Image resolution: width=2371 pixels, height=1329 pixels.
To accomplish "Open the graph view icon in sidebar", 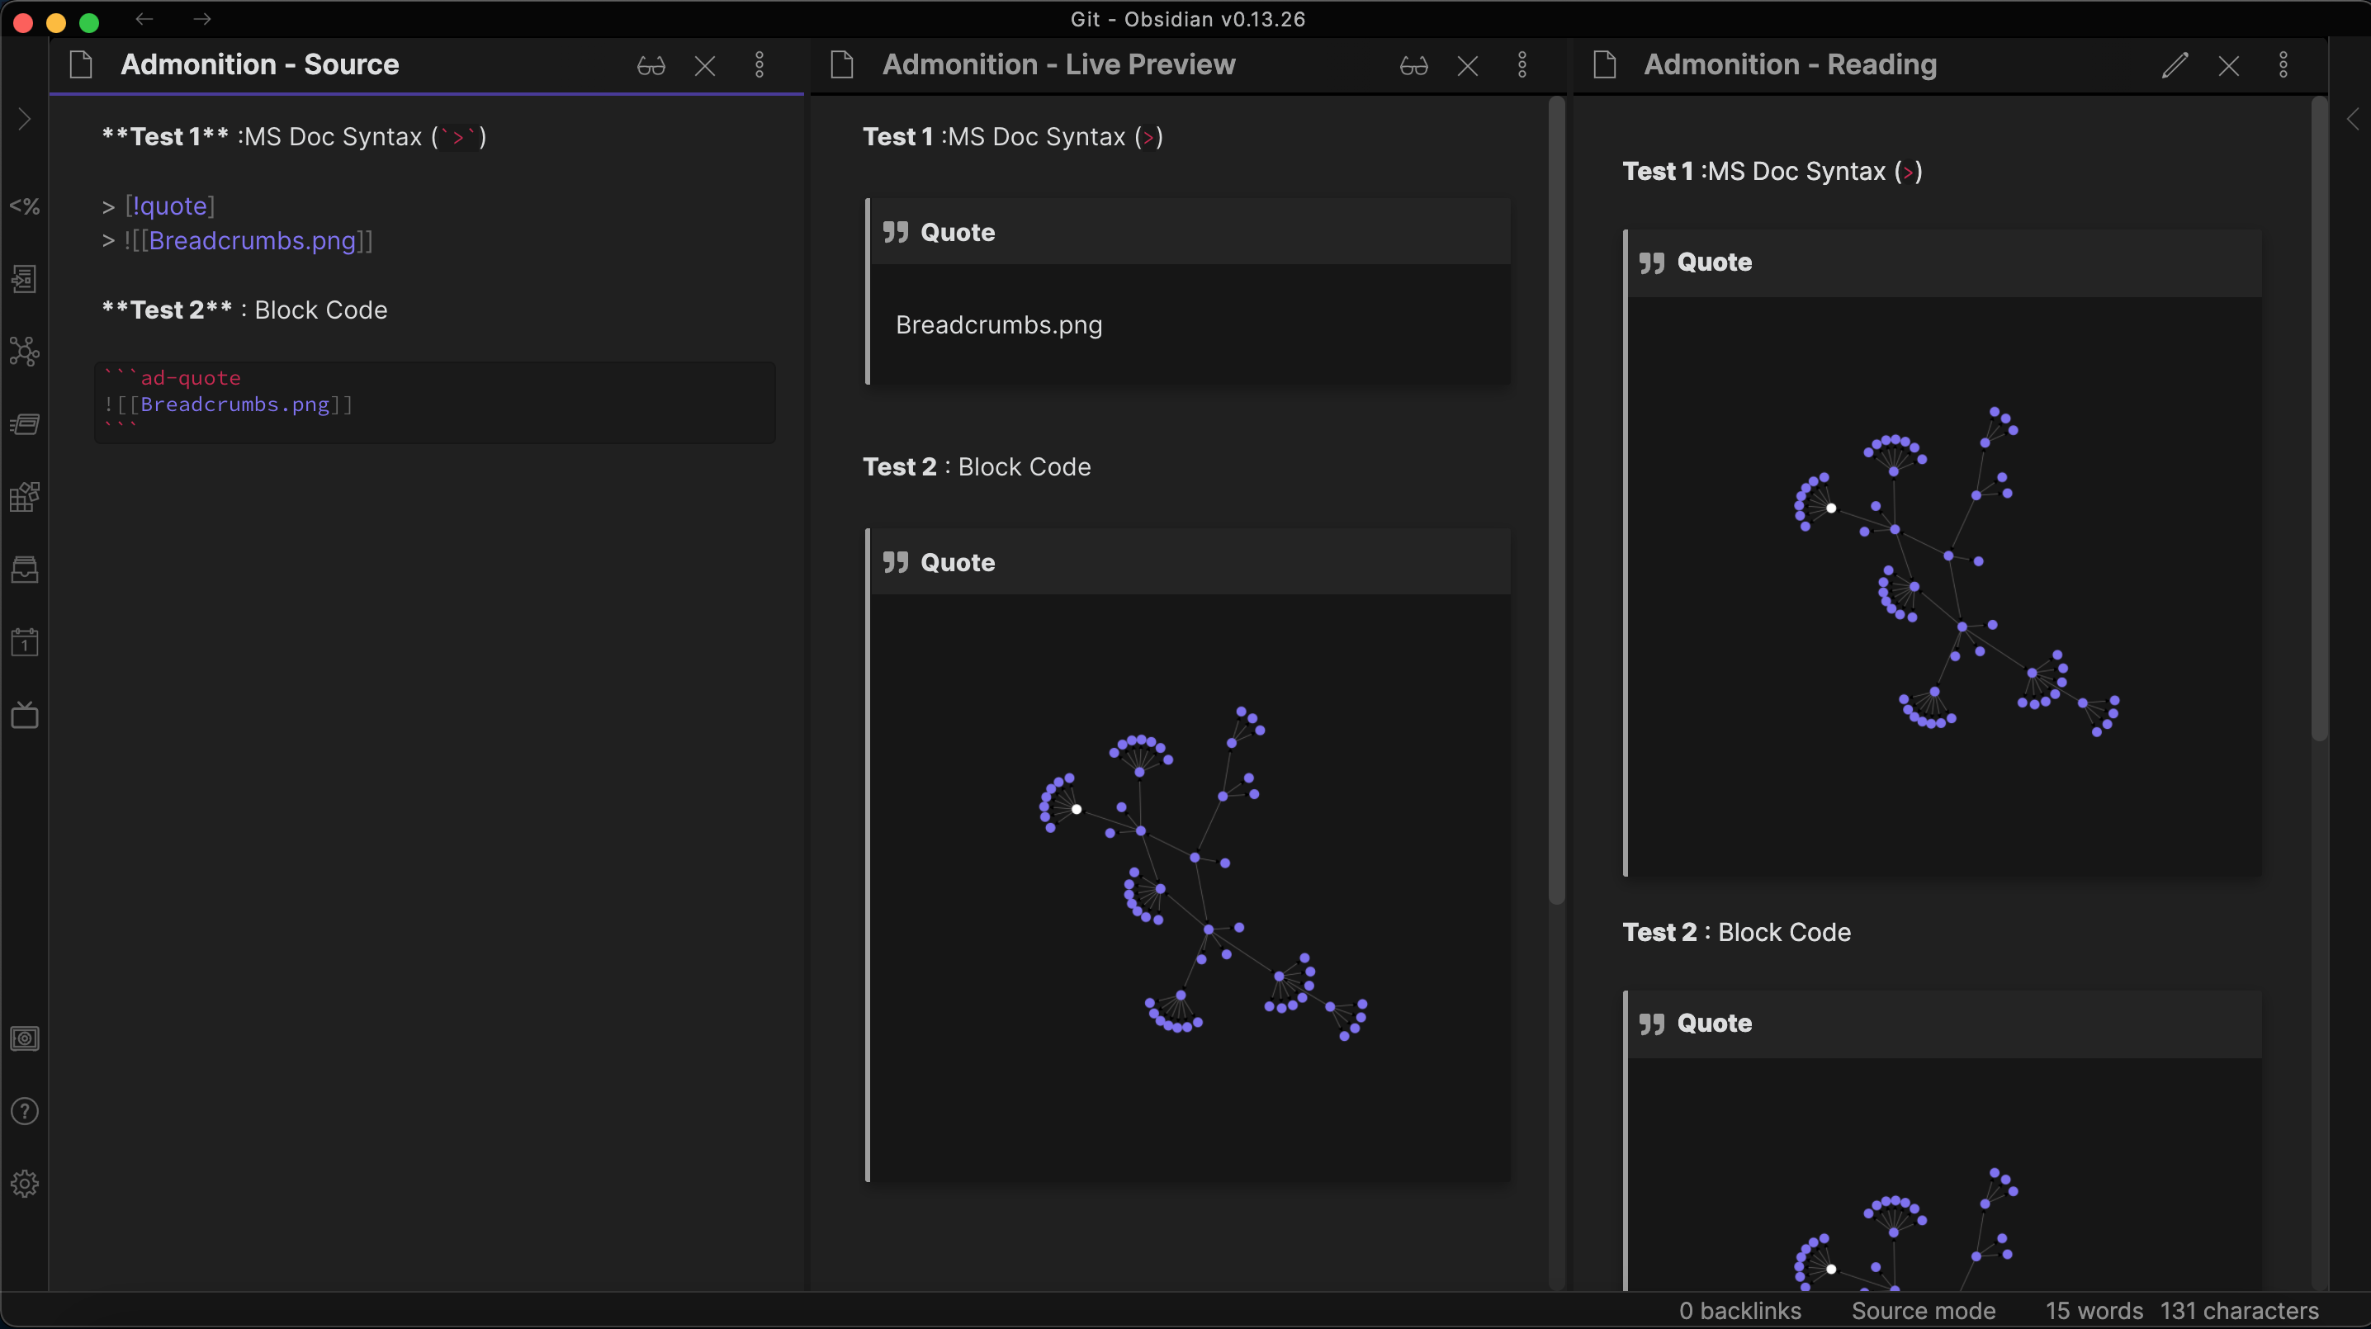I will point(25,351).
